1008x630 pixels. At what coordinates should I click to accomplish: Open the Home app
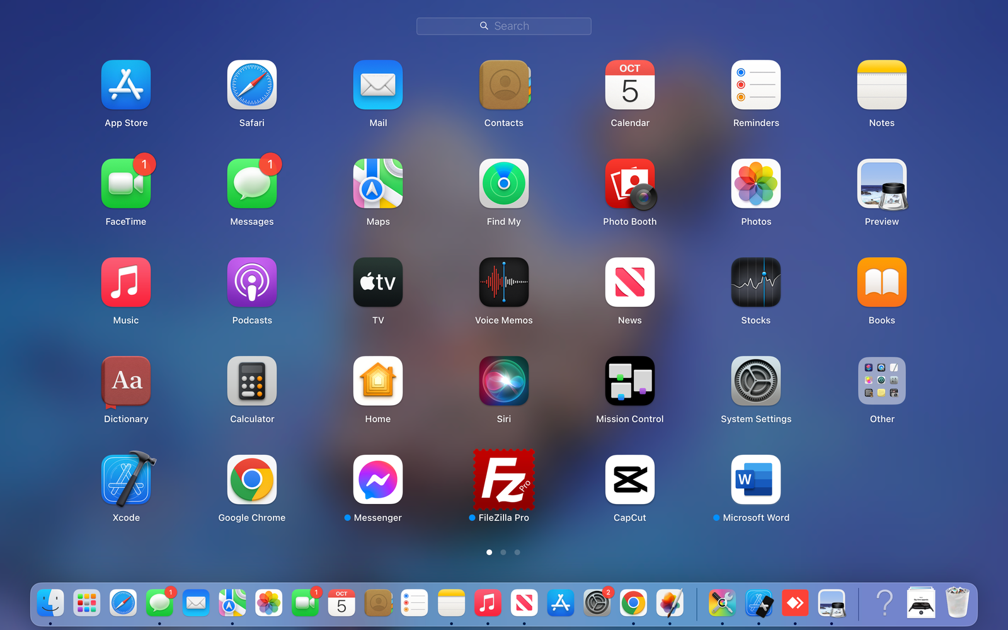[378, 381]
